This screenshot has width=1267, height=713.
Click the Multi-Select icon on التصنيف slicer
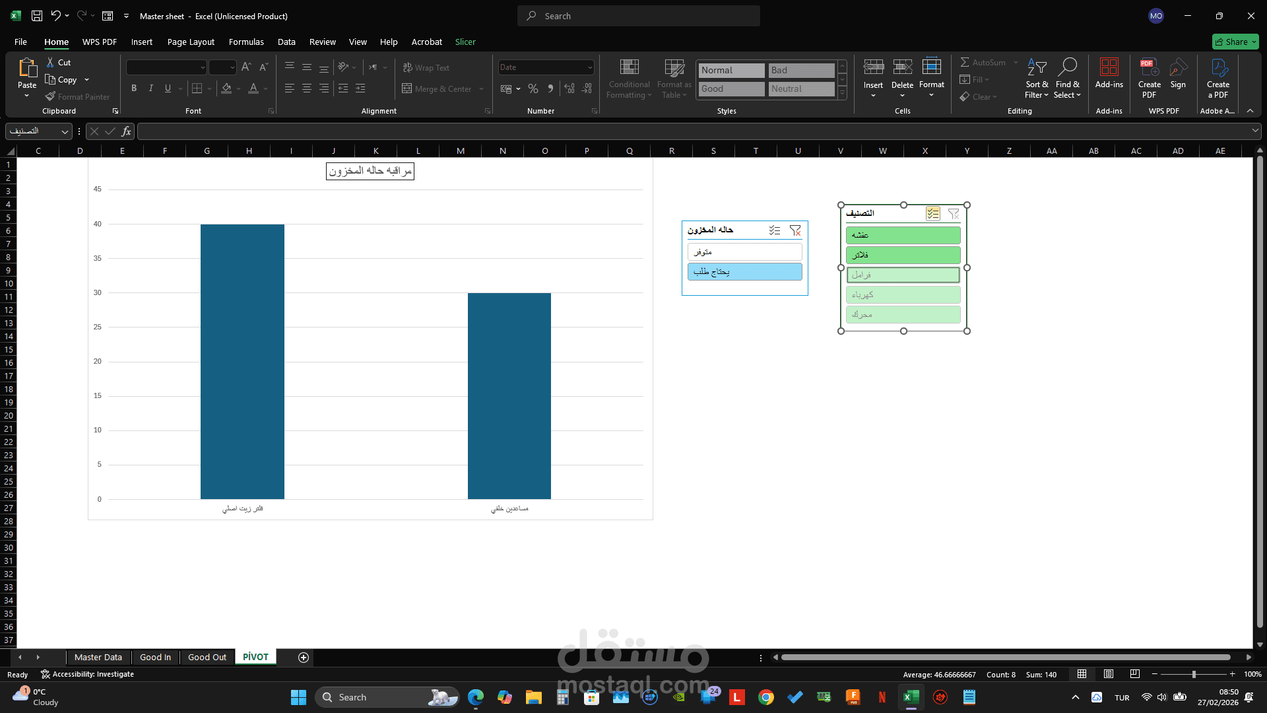coord(932,214)
